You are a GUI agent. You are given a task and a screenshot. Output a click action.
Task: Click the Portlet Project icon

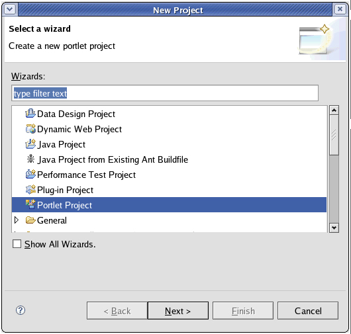30,204
